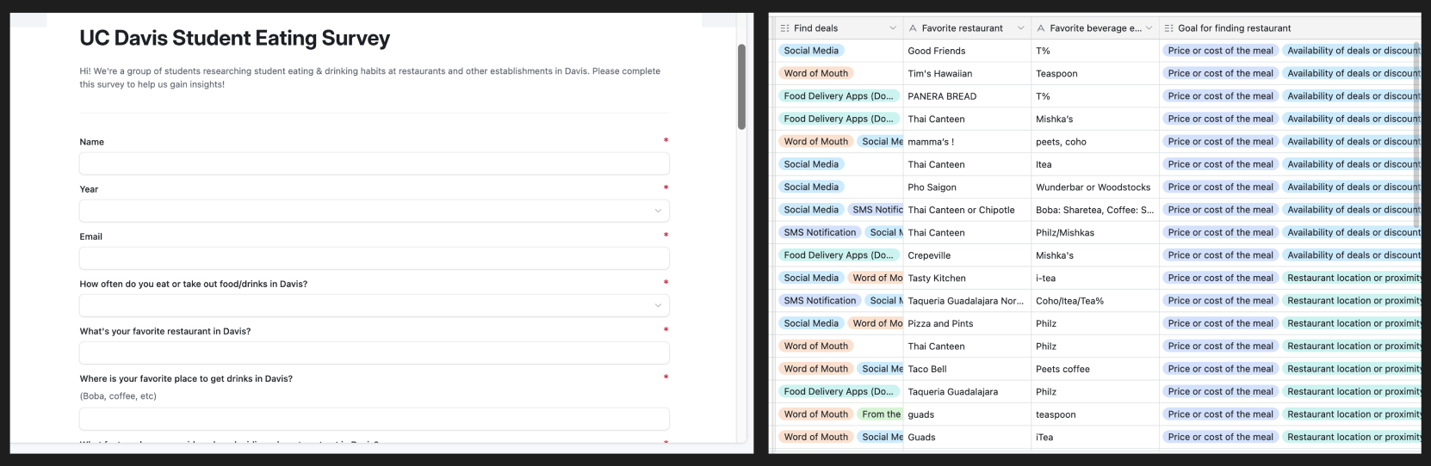Screen dimensions: 1431x466
Task: Click Word of Mouth tag in Taco Bell row
Action: (816, 369)
